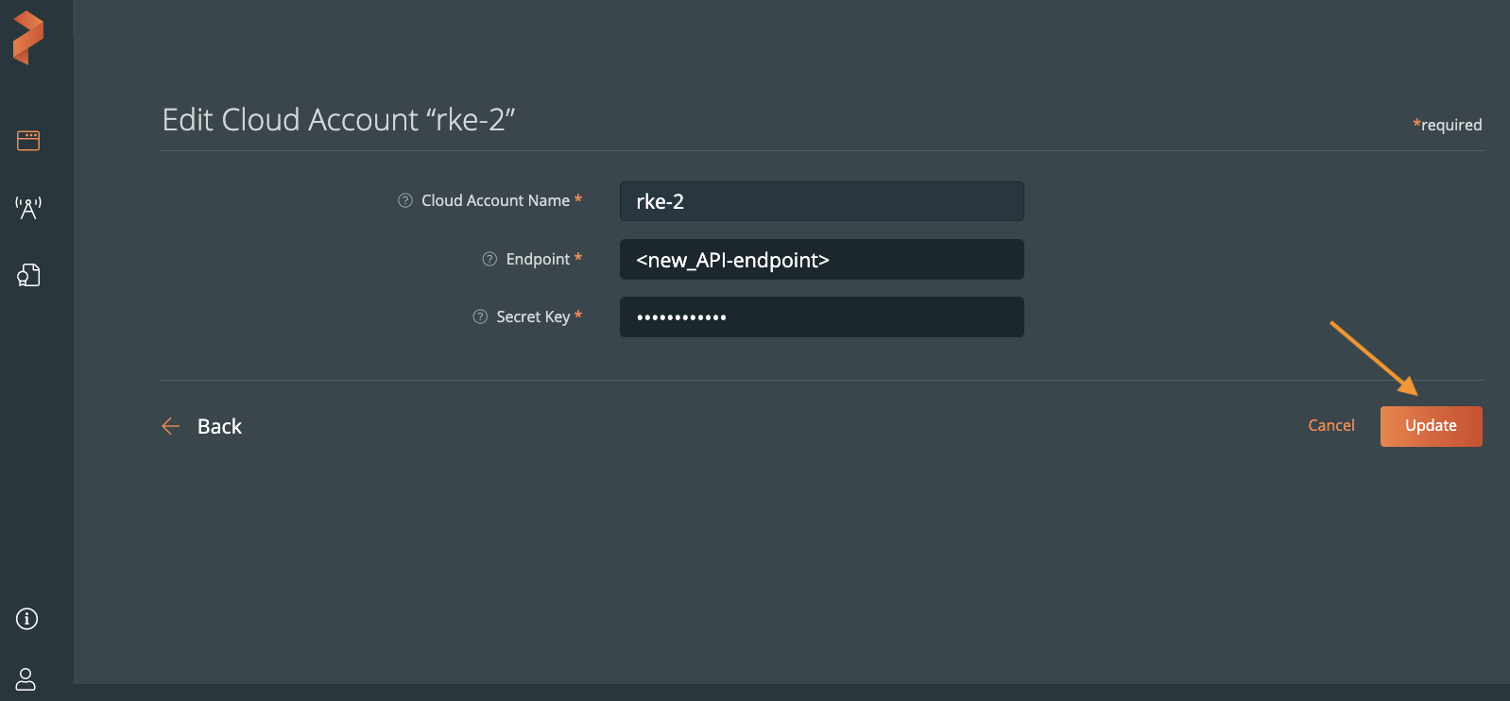Open the user profile icon in sidebar

click(26, 678)
